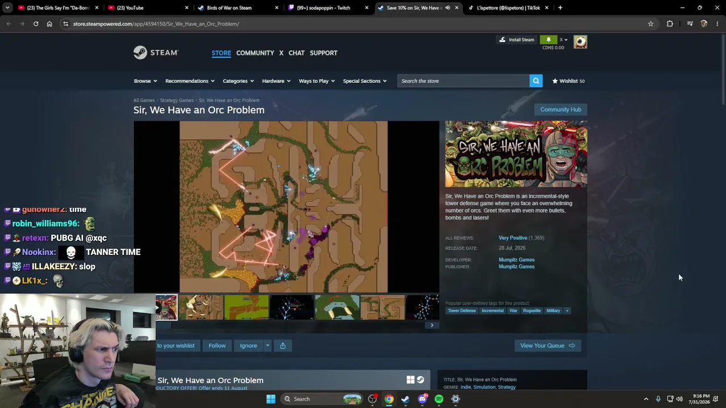
Task: Open the Chrome tab search dropdown
Action: (9, 8)
